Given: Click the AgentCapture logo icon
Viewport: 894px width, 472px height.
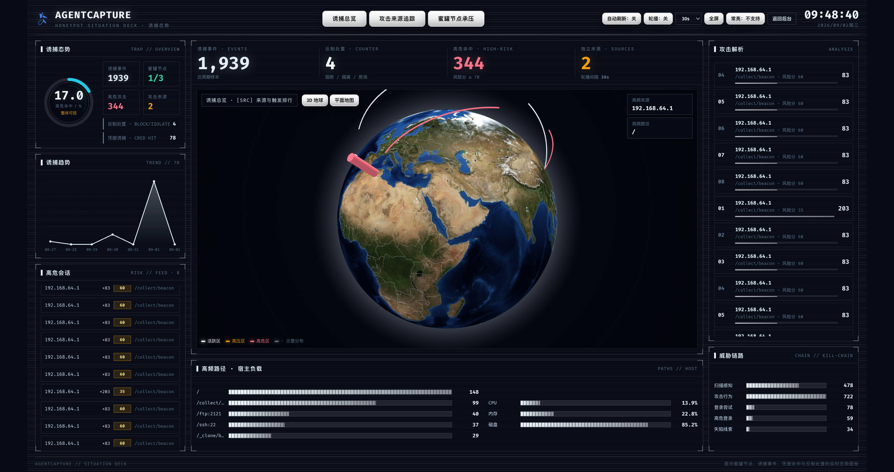Looking at the screenshot, I should point(42,19).
